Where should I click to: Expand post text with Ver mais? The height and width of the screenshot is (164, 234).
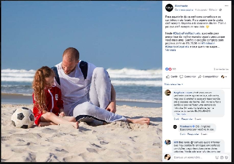[x=171, y=50]
